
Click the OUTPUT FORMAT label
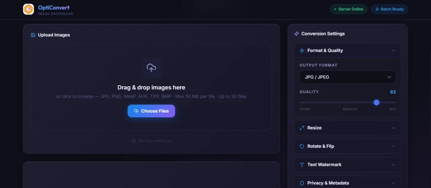tap(319, 65)
